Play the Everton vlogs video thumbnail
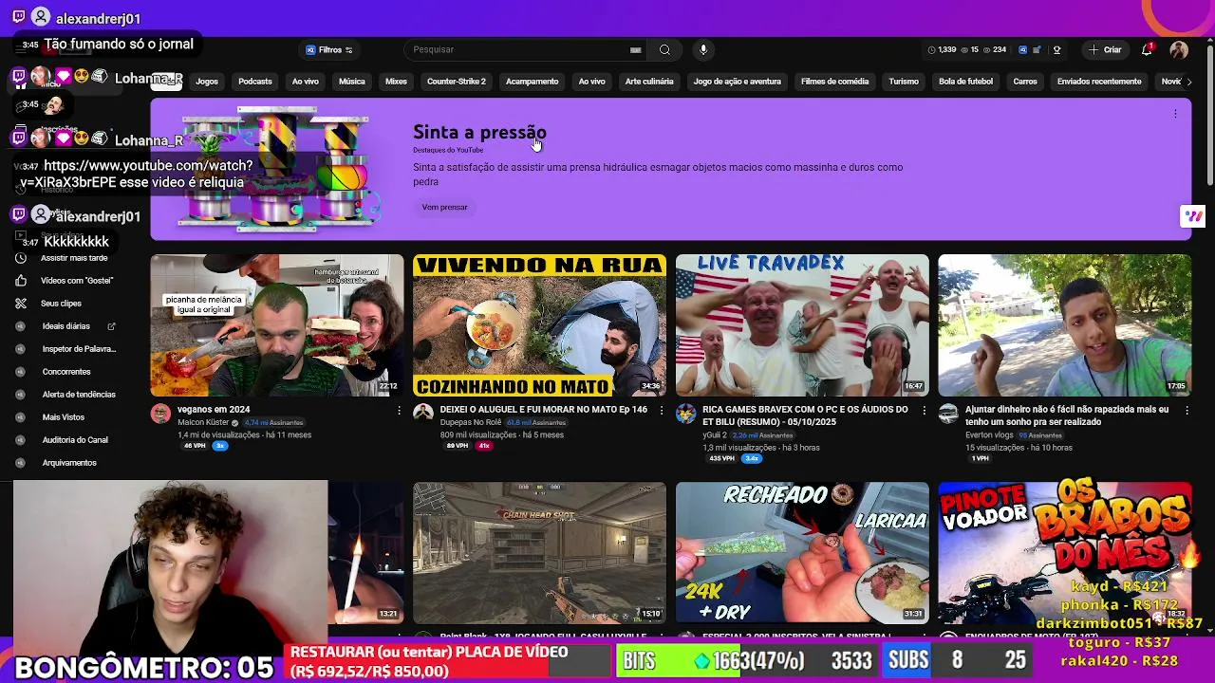 1065,325
